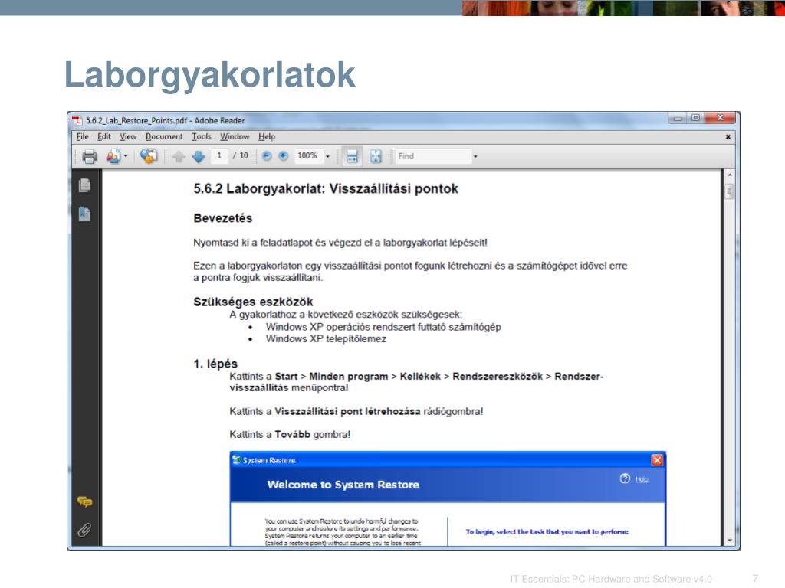Click the vertical scrollbar thumb
The height and width of the screenshot is (588, 785).
point(730,191)
